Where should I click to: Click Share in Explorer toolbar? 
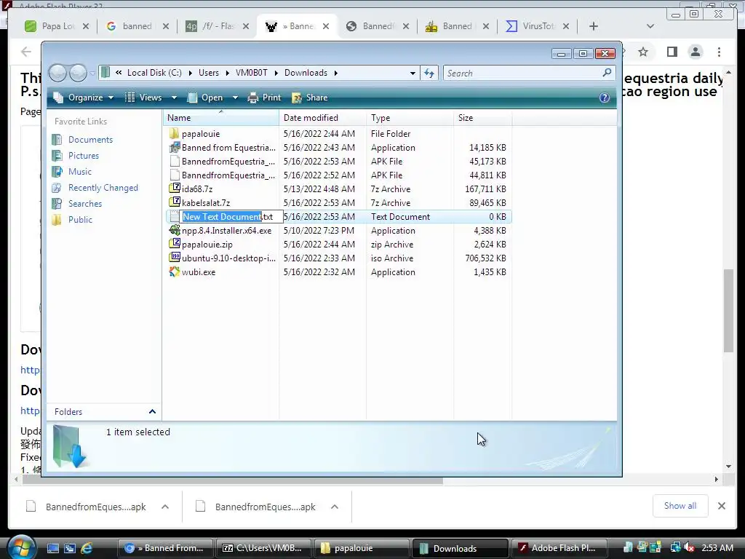click(310, 98)
